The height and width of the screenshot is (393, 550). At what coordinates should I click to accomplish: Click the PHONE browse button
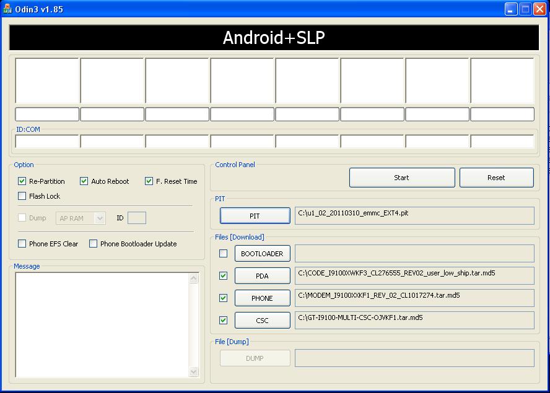[x=263, y=298]
